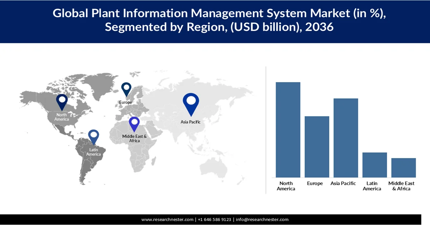Click the +1 646 586 9123 phone number
The width and height of the screenshot is (430, 225).
(x=215, y=220)
